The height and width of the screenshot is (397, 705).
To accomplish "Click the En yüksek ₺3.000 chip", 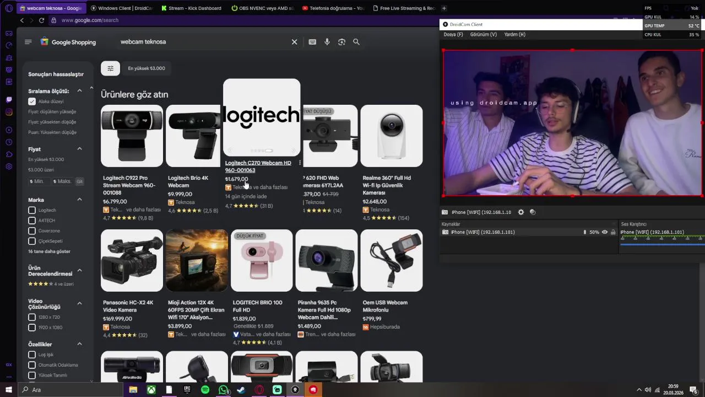I will click(x=147, y=68).
